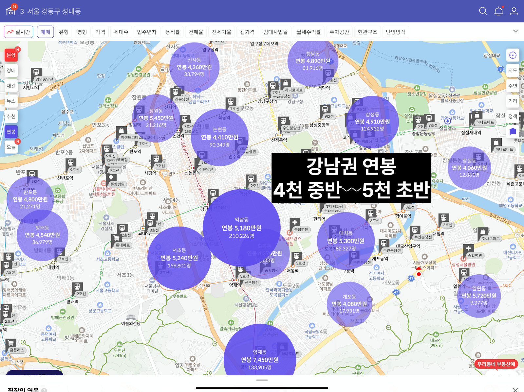Select the 개포동 salary bubble

click(x=349, y=304)
